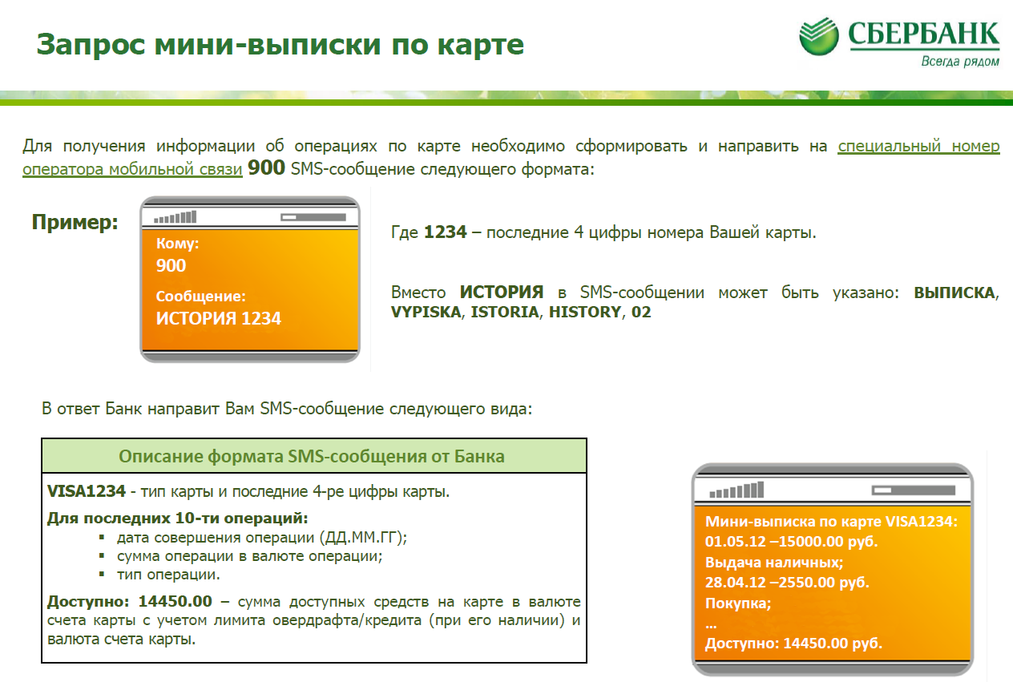
Task: Click 'Покупка;' line in phone
Action: click(738, 603)
